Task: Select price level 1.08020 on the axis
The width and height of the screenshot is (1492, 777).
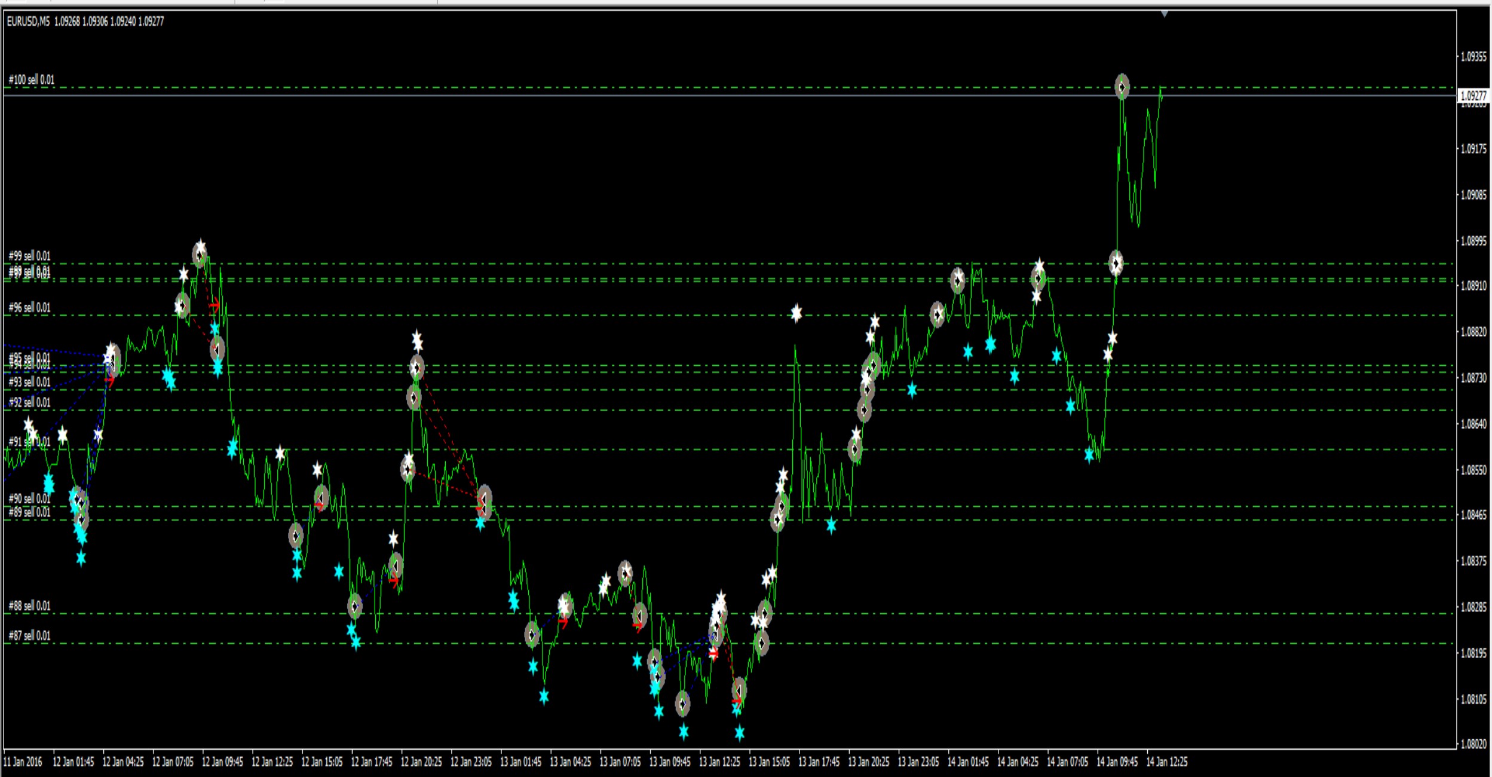Action: 1473,744
